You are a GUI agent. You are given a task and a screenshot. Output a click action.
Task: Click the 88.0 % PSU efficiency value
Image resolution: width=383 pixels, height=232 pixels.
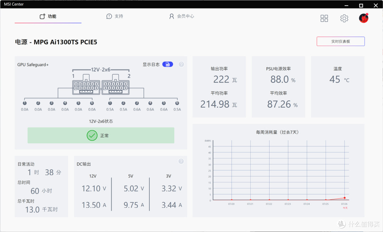(283, 80)
